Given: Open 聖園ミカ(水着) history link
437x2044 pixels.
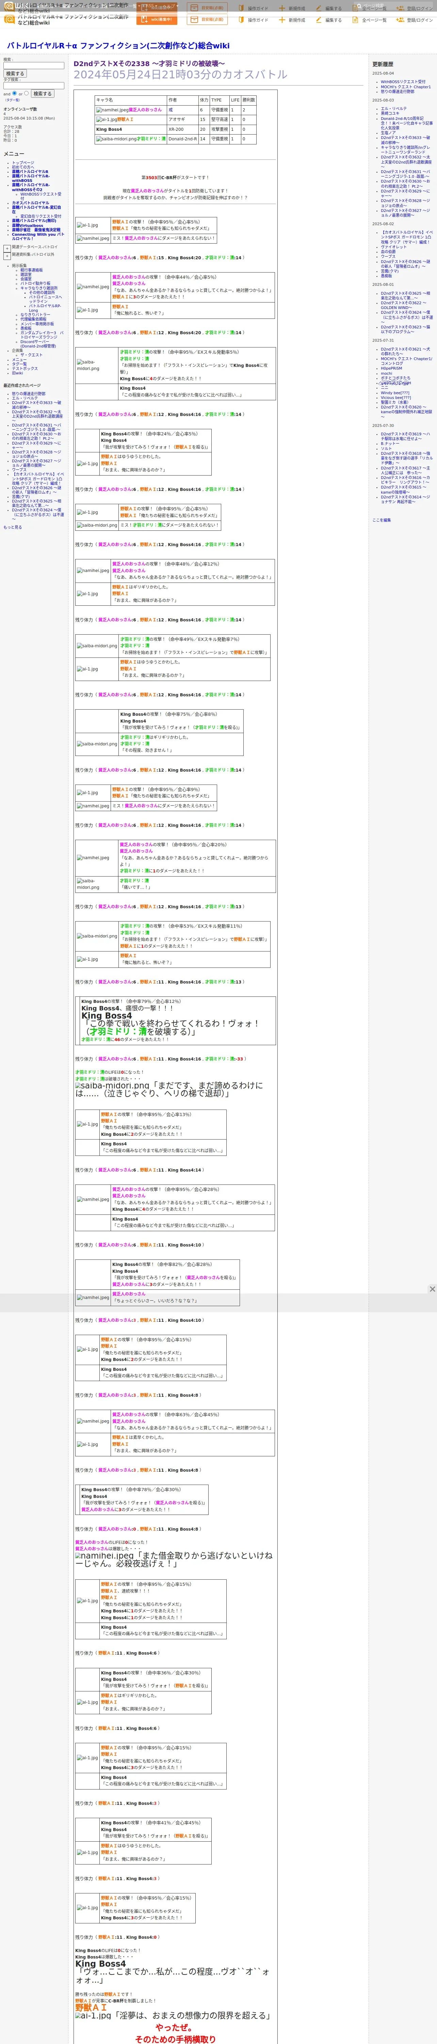Looking at the screenshot, I should coord(395,402).
